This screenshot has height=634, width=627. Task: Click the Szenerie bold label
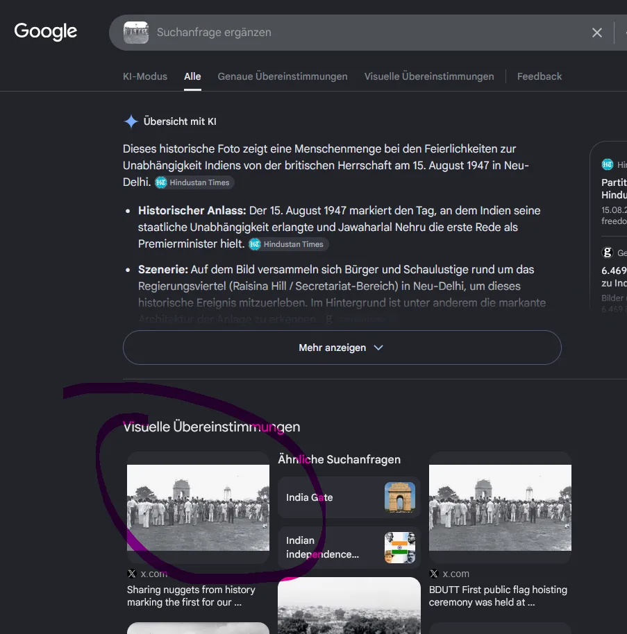click(x=163, y=270)
